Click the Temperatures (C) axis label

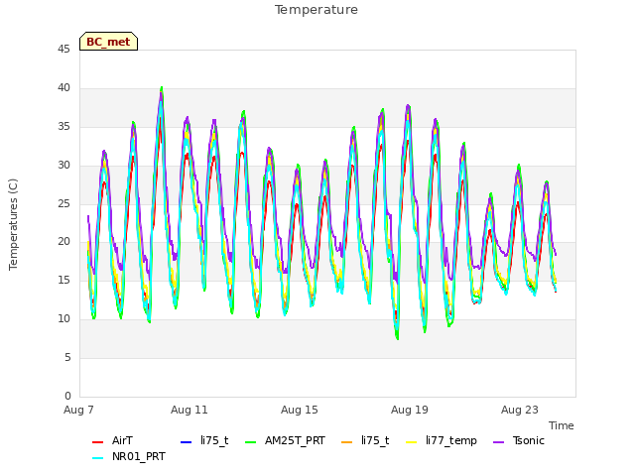pos(13,224)
